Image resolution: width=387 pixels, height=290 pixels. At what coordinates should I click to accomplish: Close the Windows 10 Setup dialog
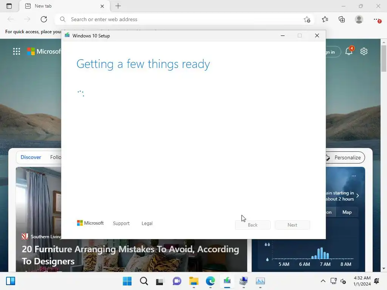317,36
